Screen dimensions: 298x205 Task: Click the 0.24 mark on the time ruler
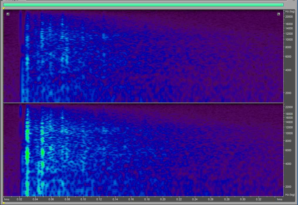pyautogui.click(x=195, y=199)
